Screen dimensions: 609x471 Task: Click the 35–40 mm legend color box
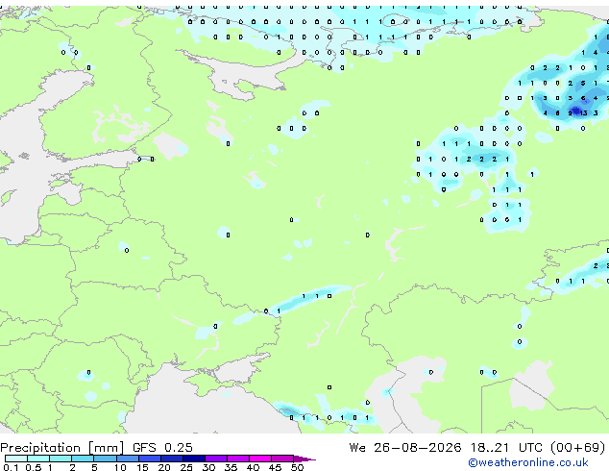237,459
